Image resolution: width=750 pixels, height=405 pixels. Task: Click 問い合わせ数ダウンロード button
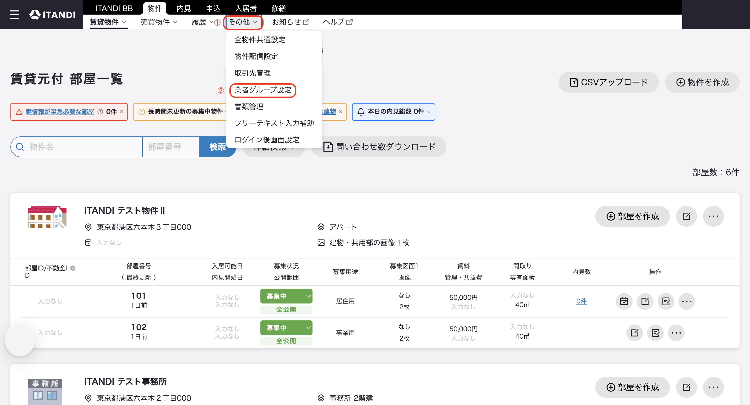379,147
